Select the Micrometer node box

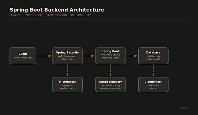point(68,85)
